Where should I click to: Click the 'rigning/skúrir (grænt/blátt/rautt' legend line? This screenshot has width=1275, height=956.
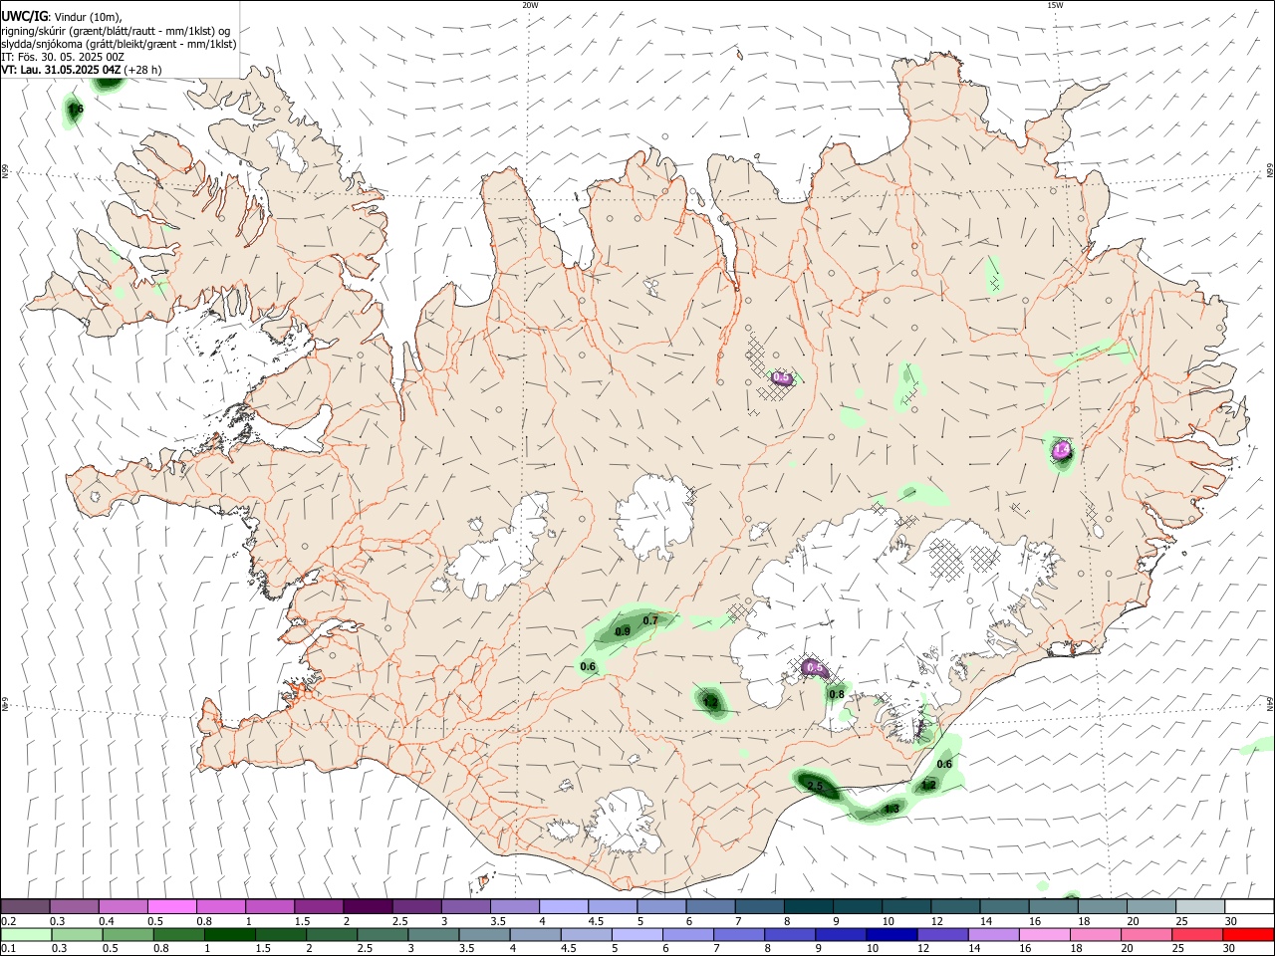point(117,31)
